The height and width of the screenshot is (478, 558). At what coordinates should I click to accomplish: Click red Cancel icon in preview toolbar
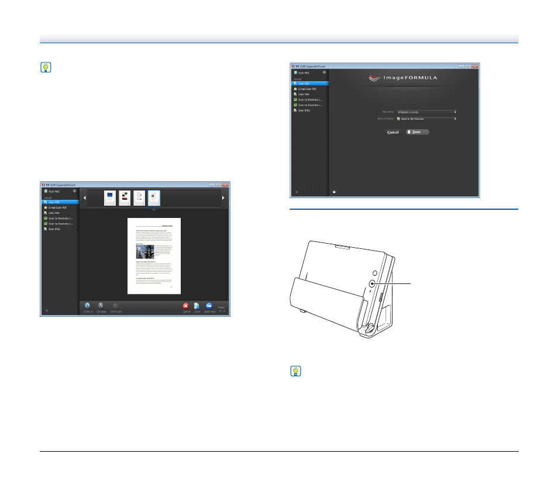pos(186,306)
